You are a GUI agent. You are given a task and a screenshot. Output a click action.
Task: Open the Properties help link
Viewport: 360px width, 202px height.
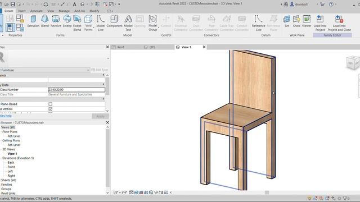pos(6,116)
